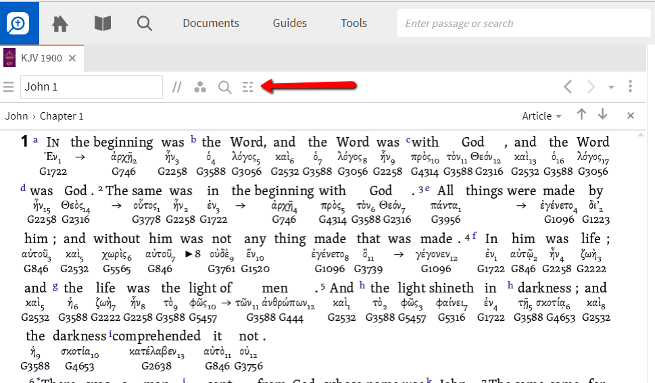
Task: Open the panel kebab options menu
Action: coord(631,86)
